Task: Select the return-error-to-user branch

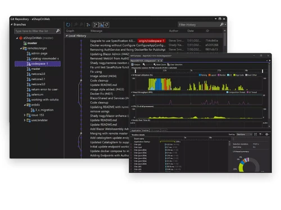Action: tap(44, 90)
